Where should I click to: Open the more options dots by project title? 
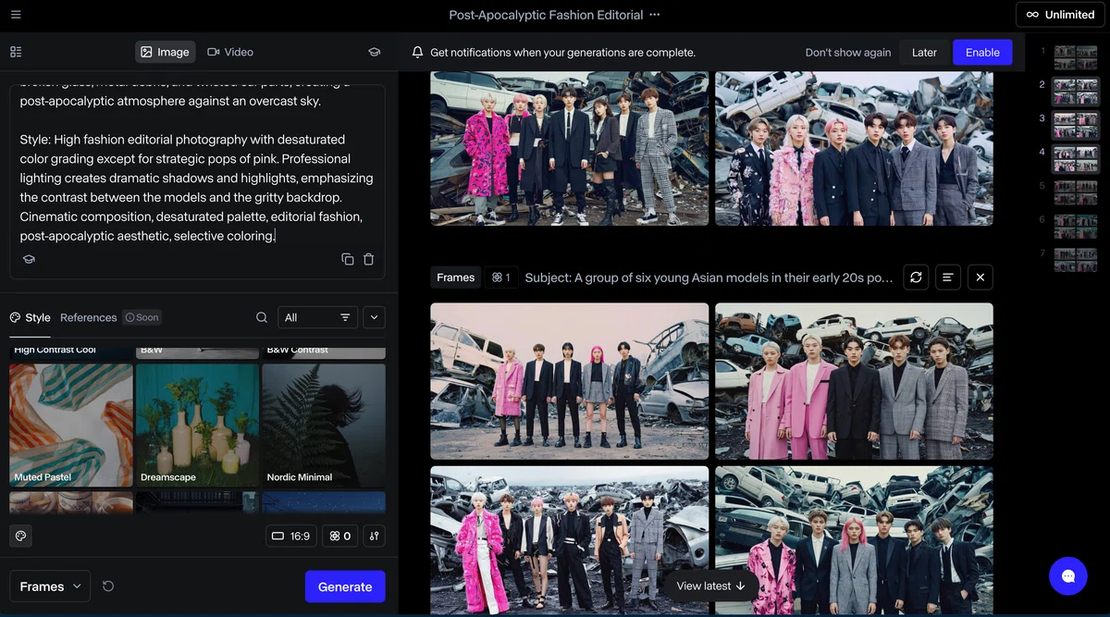tap(655, 15)
